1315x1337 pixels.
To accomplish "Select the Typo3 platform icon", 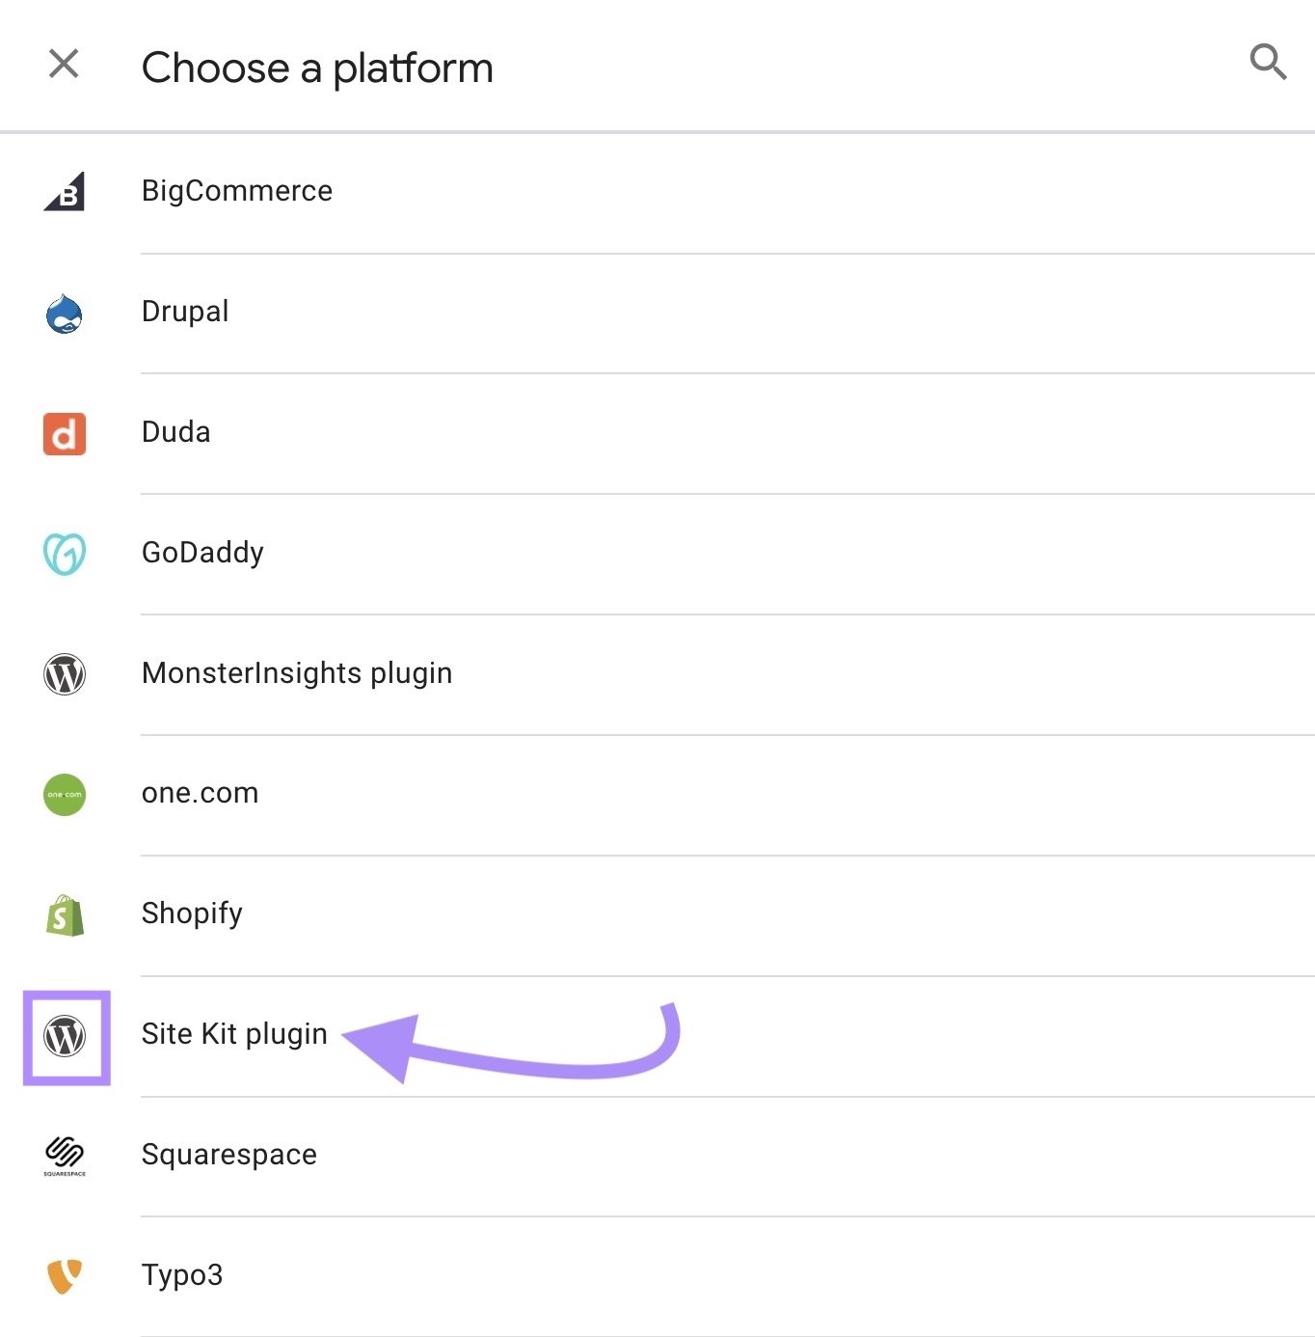I will (x=64, y=1275).
